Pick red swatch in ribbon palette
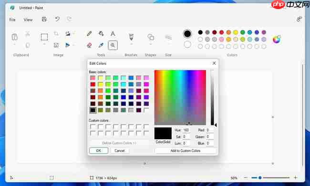 (221, 32)
